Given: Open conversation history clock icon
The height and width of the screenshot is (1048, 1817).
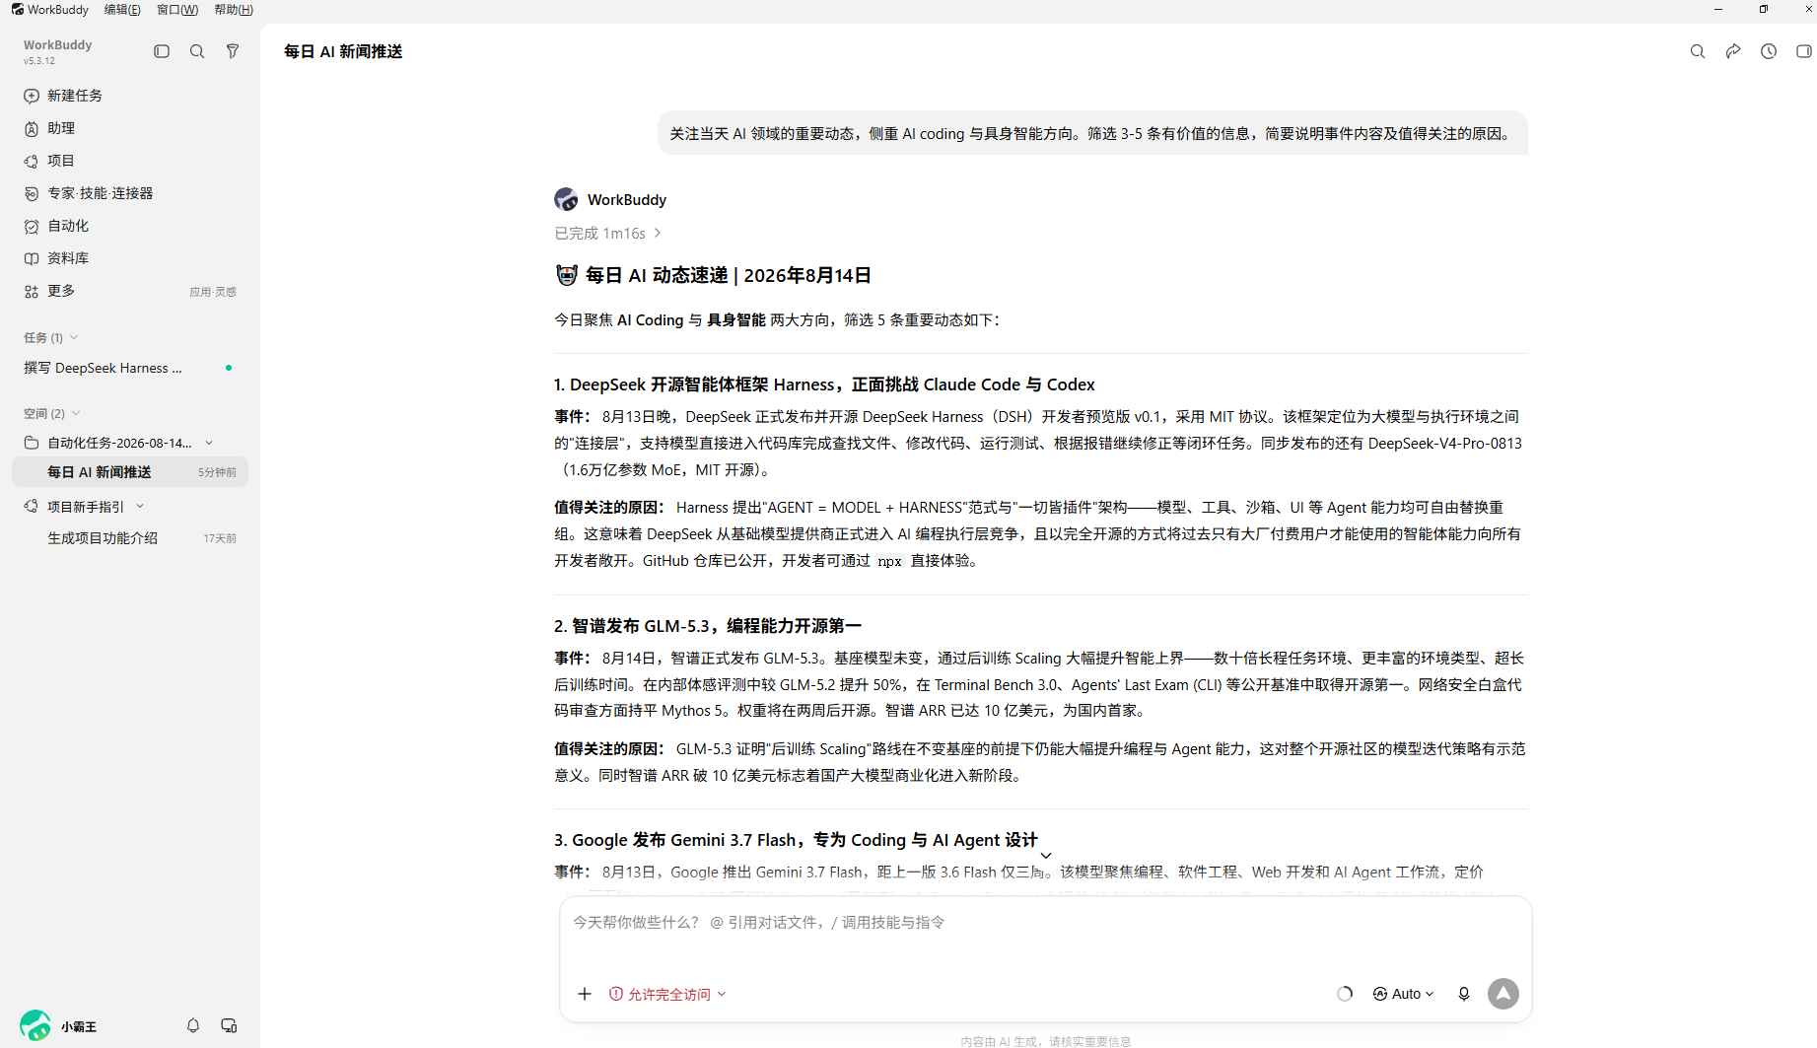Looking at the screenshot, I should (x=1769, y=51).
